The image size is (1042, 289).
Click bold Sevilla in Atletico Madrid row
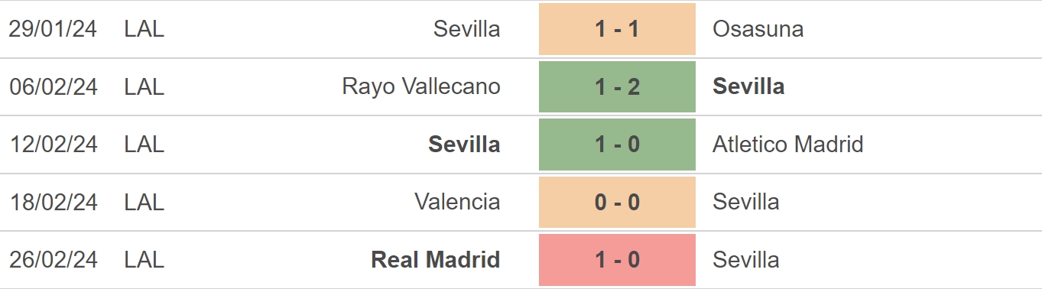click(465, 144)
